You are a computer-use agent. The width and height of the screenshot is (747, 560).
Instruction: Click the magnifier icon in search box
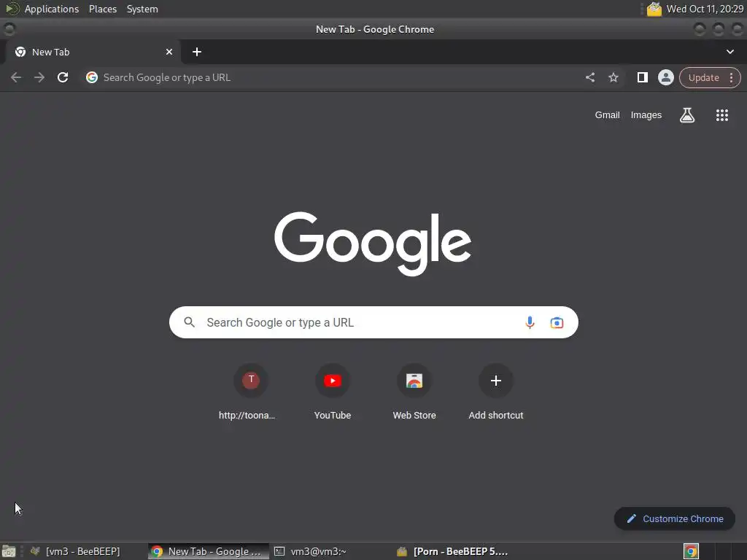[189, 322]
